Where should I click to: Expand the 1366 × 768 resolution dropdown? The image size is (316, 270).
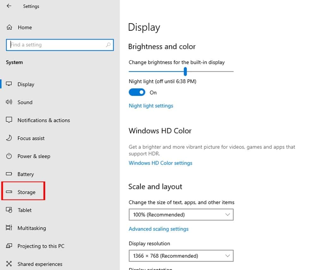[181, 256]
